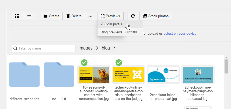The width and height of the screenshot is (231, 109).
Task: Expand the chevron after blog breadcrumb
Action: coord(114,48)
